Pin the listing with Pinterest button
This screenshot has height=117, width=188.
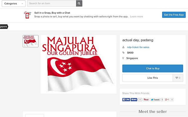(x=146, y=99)
